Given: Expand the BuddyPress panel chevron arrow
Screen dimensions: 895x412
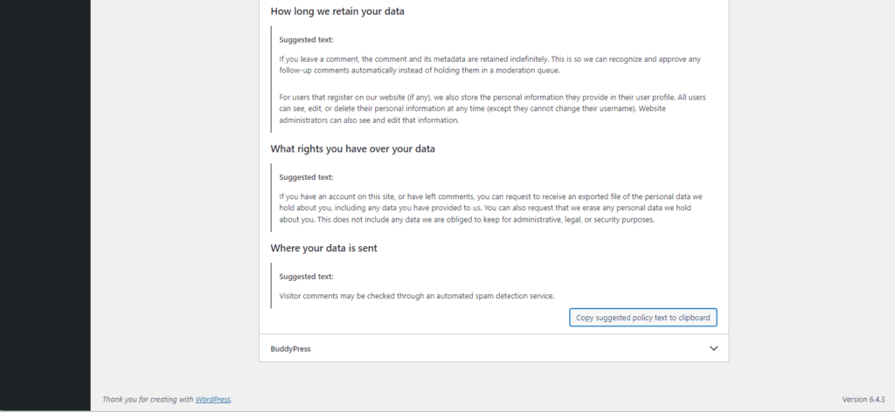Looking at the screenshot, I should (713, 348).
